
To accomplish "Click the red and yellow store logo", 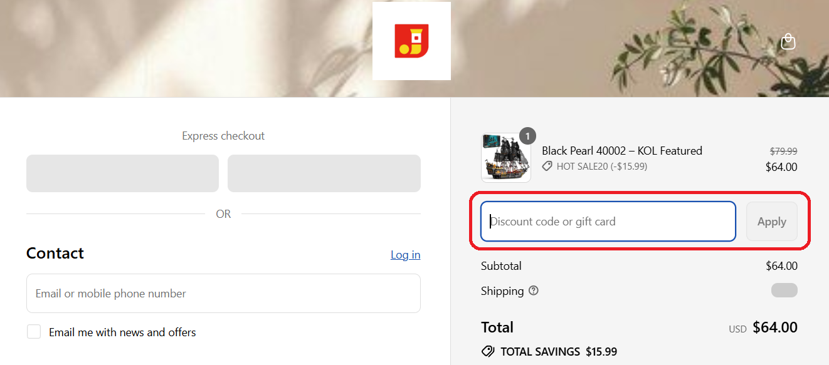I will [x=411, y=41].
